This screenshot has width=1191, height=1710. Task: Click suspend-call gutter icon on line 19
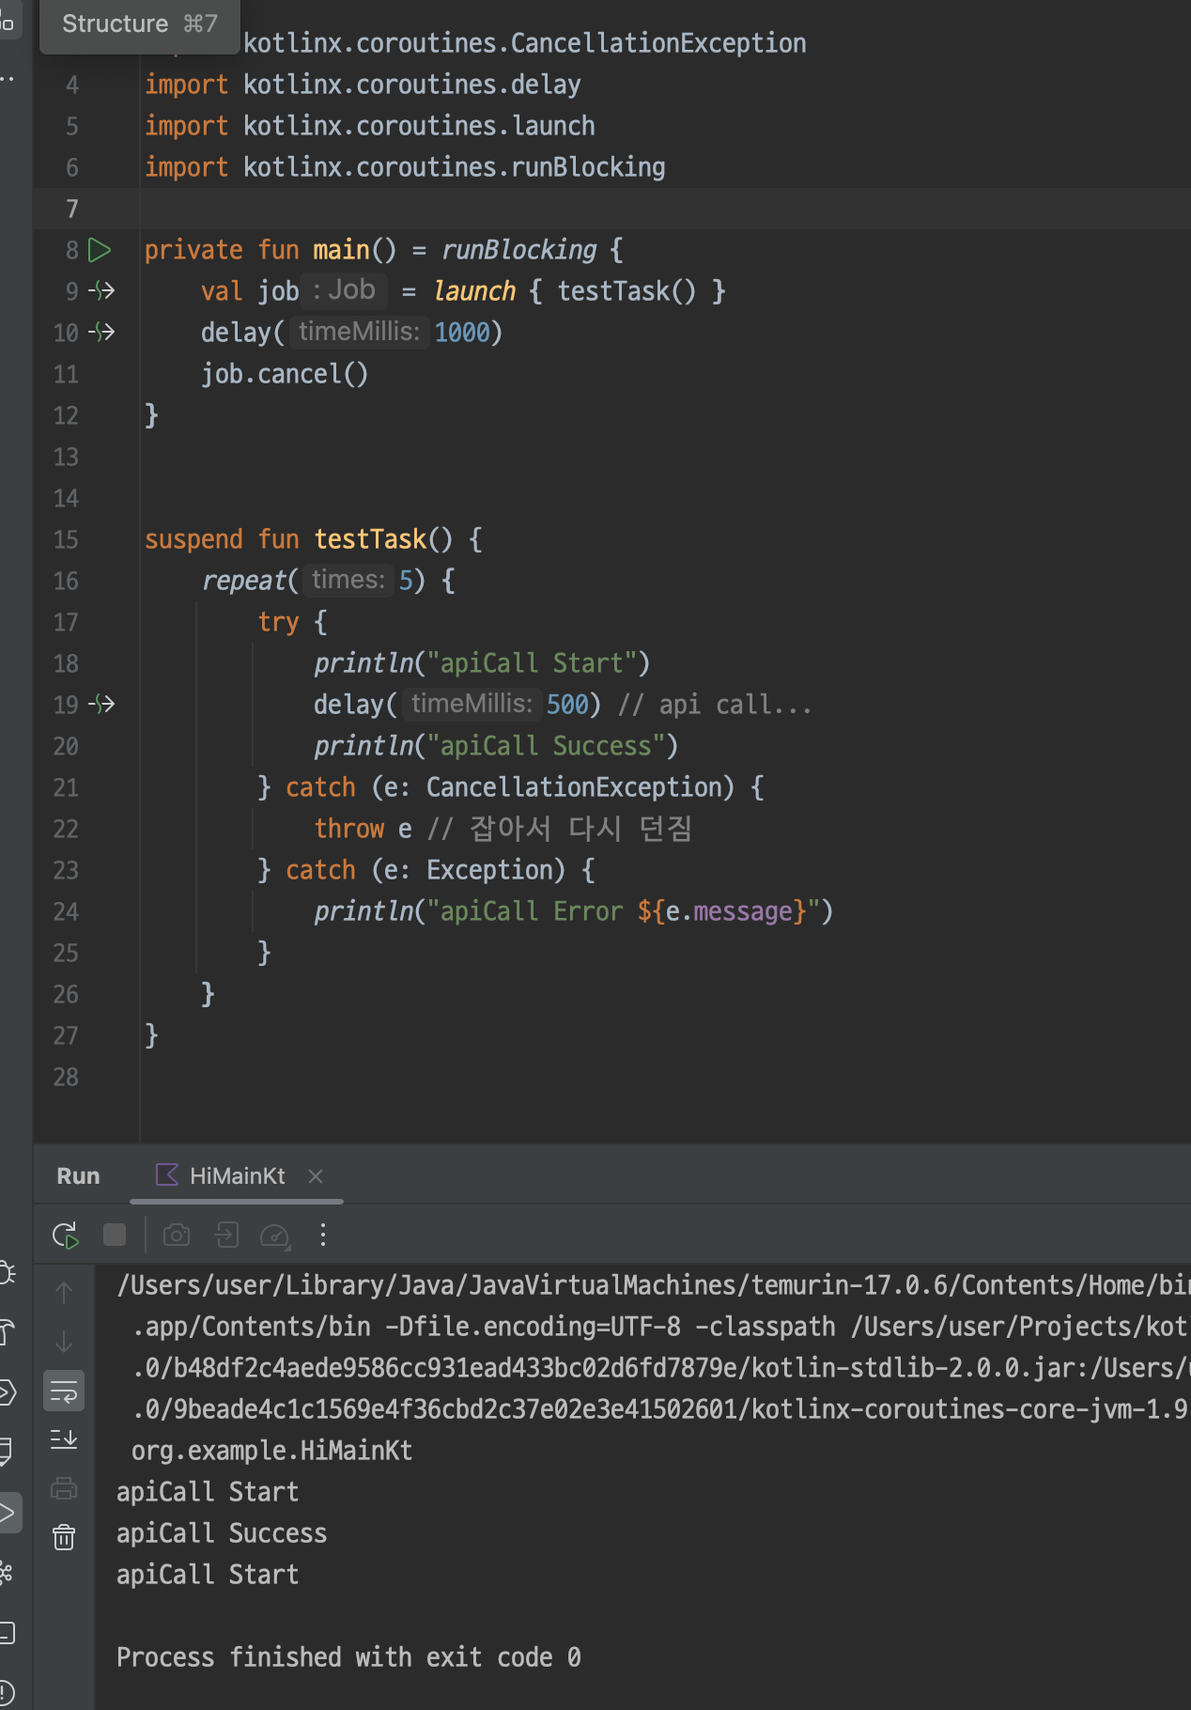coord(101,705)
